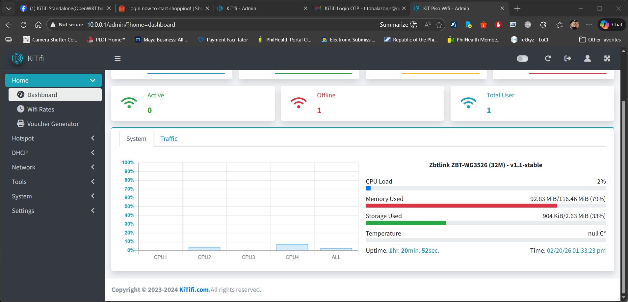
Task: Open a new browser tab
Action: coord(517,9)
